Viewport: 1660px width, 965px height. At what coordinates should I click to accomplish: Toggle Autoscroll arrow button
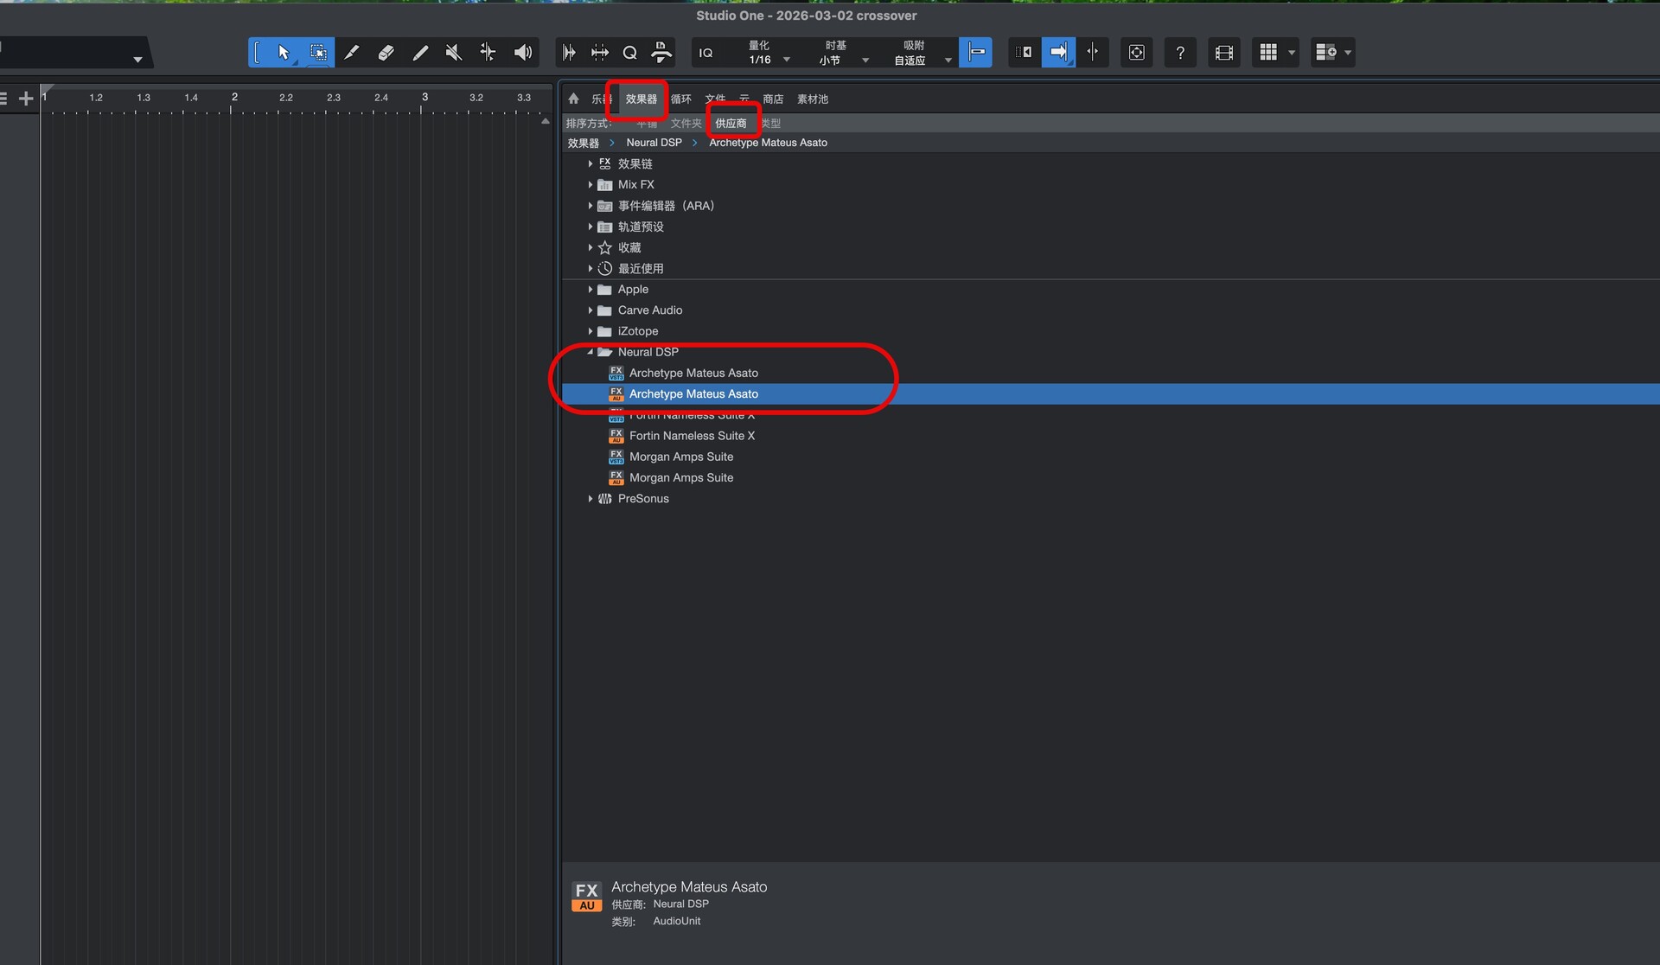coord(1058,53)
